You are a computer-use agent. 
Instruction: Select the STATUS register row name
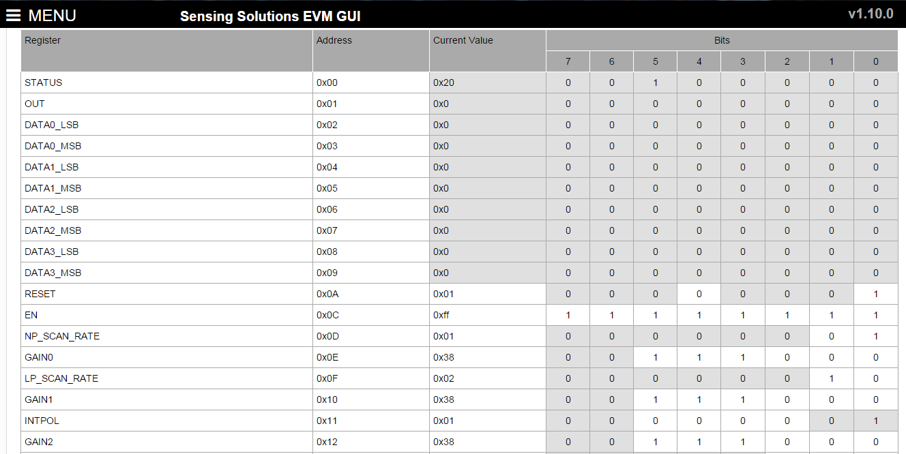coord(43,82)
